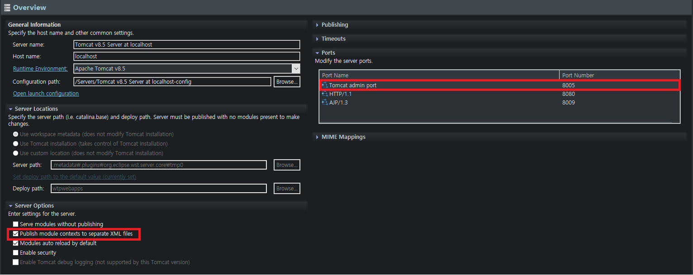Check the Enable security option

(x=16, y=253)
